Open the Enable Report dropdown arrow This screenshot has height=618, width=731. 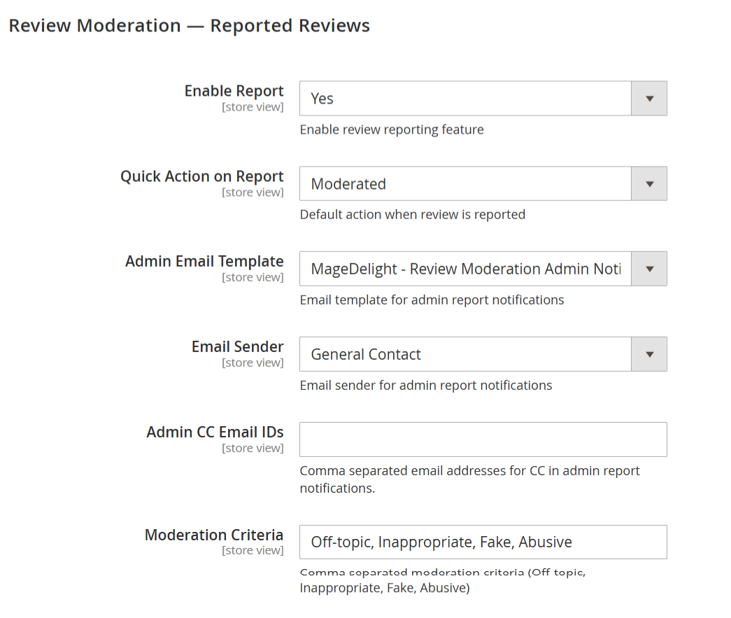tap(649, 99)
